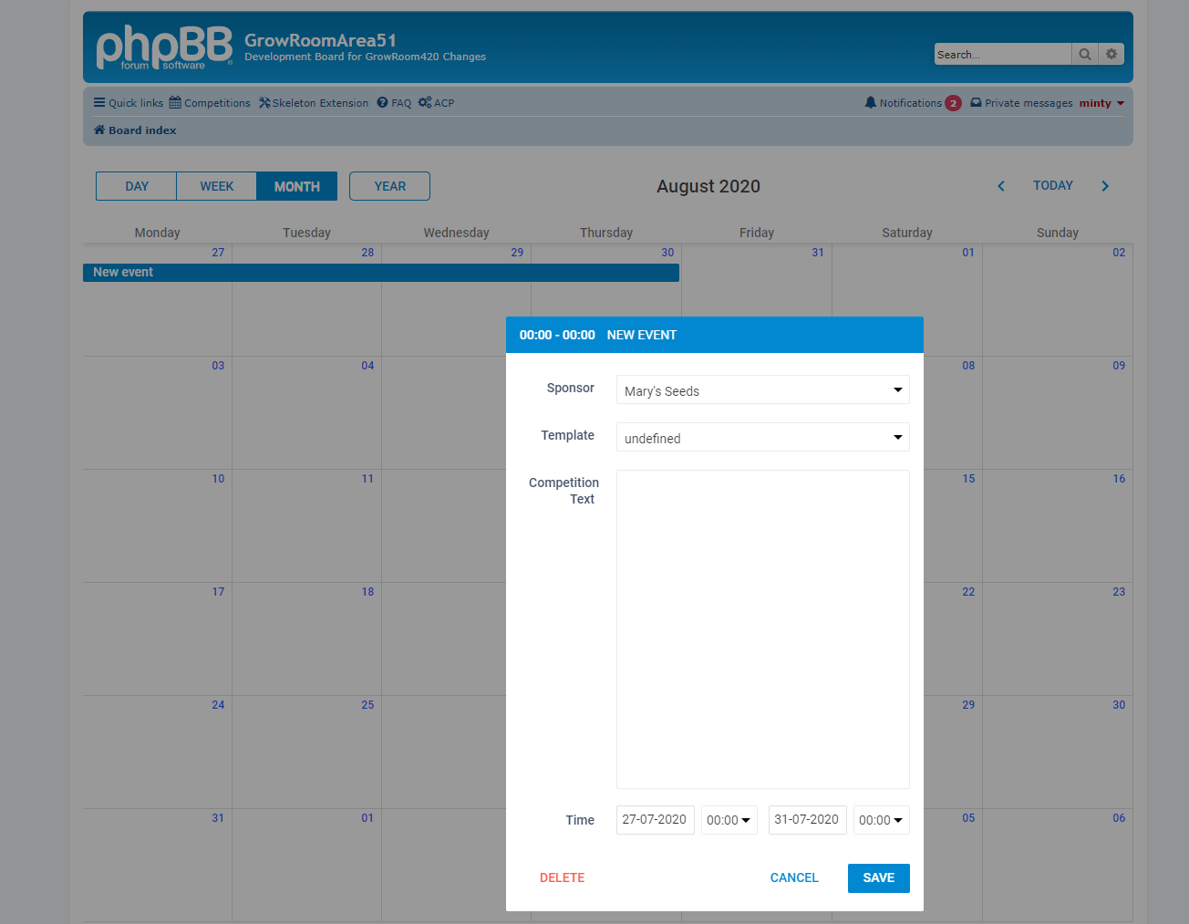Click the Board index home icon
The image size is (1189, 924).
(99, 130)
